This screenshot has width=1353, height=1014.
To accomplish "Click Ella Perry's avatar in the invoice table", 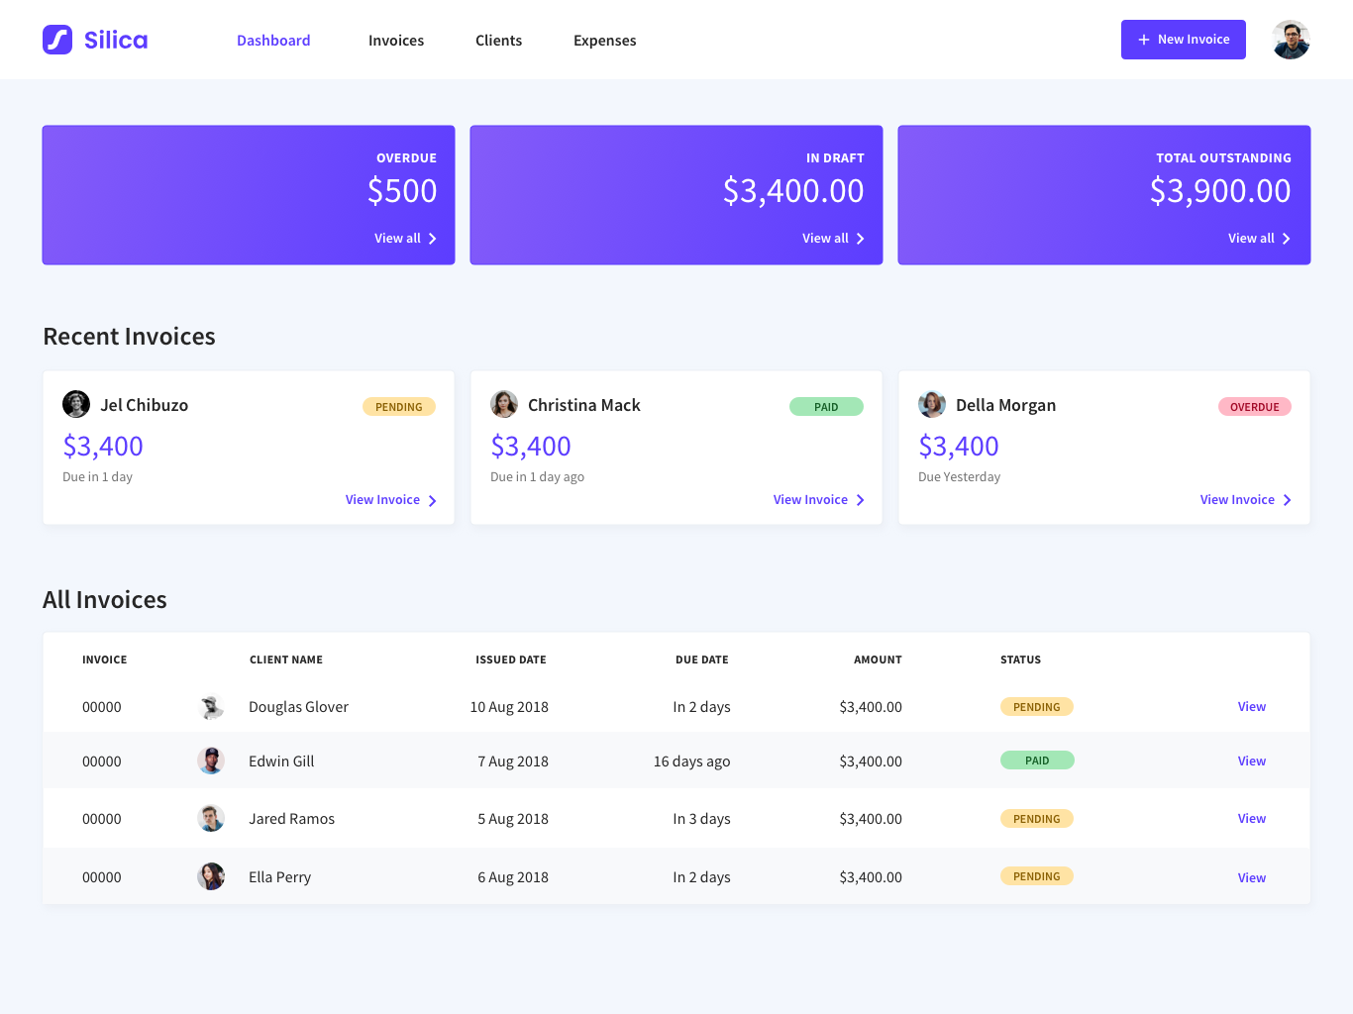I will tap(211, 876).
